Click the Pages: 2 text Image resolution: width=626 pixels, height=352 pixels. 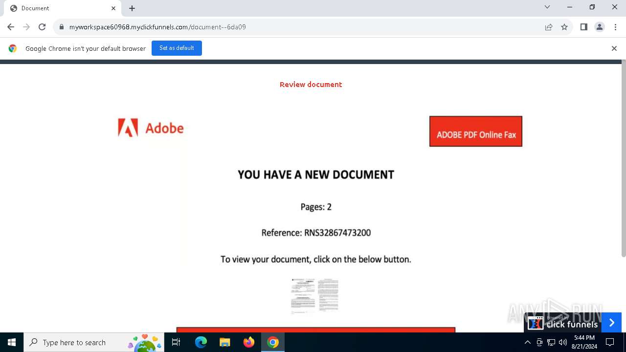coord(316,207)
